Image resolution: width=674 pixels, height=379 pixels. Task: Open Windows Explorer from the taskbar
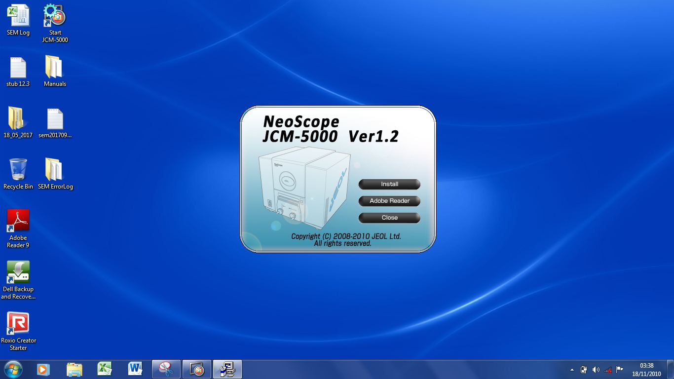click(74, 369)
